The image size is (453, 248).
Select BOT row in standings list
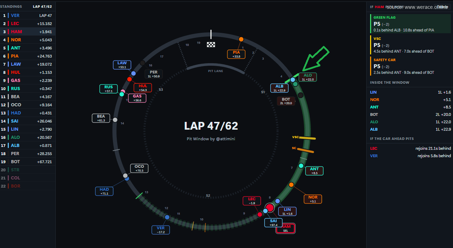point(28,162)
